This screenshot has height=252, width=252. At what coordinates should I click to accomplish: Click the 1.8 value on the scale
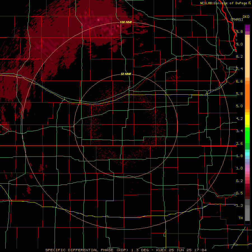239,156
